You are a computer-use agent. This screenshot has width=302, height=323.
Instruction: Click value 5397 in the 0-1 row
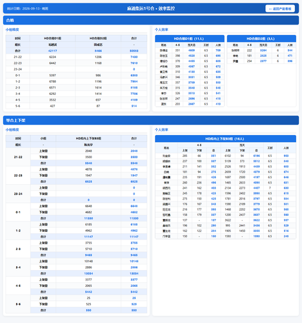[x=52, y=76]
